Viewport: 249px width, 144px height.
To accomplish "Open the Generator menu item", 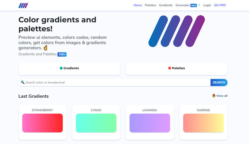I will pos(182,5).
